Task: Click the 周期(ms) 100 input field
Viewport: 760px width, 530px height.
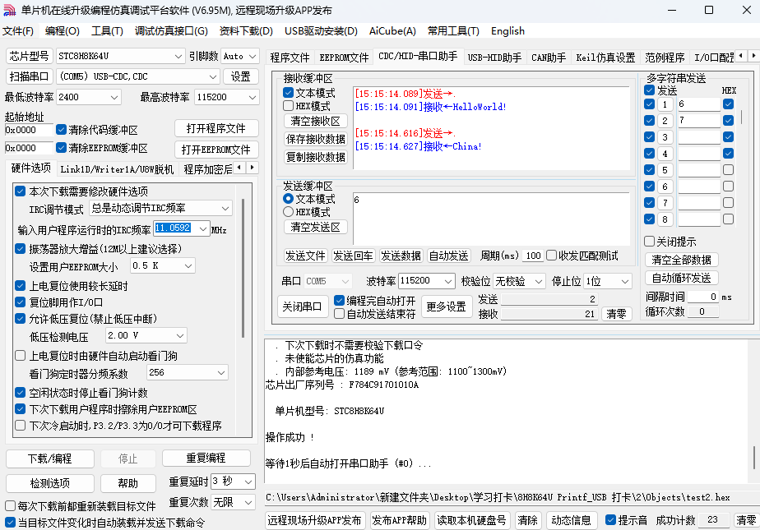Action: coord(533,256)
